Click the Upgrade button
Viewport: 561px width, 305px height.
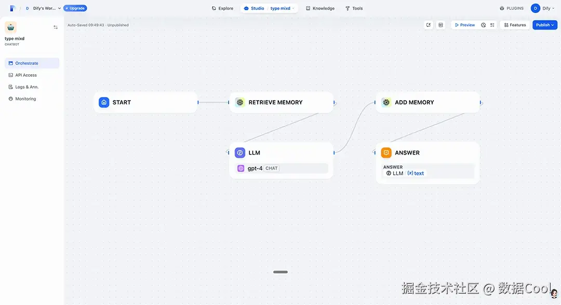pyautogui.click(x=75, y=8)
